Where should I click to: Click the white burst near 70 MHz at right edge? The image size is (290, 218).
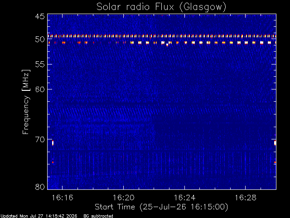275,143
